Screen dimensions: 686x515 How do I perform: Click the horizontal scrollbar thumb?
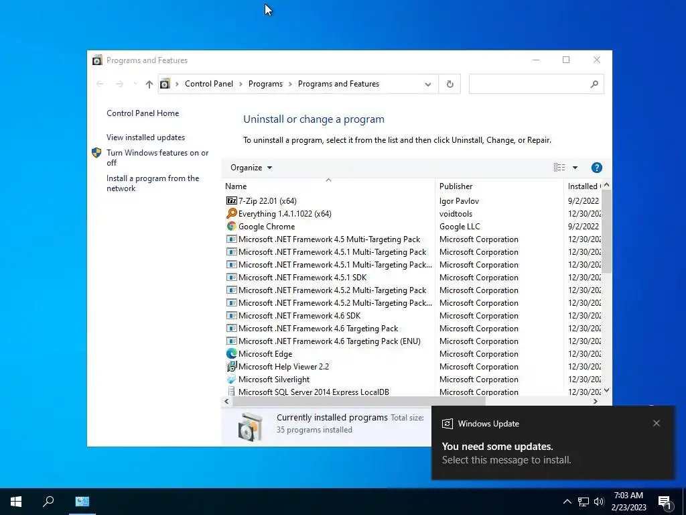[358, 401]
